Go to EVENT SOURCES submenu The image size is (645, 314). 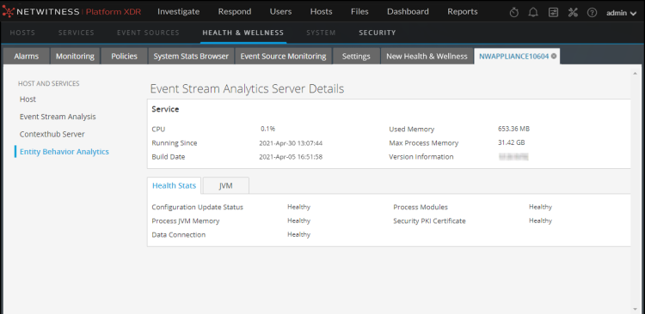pos(148,33)
